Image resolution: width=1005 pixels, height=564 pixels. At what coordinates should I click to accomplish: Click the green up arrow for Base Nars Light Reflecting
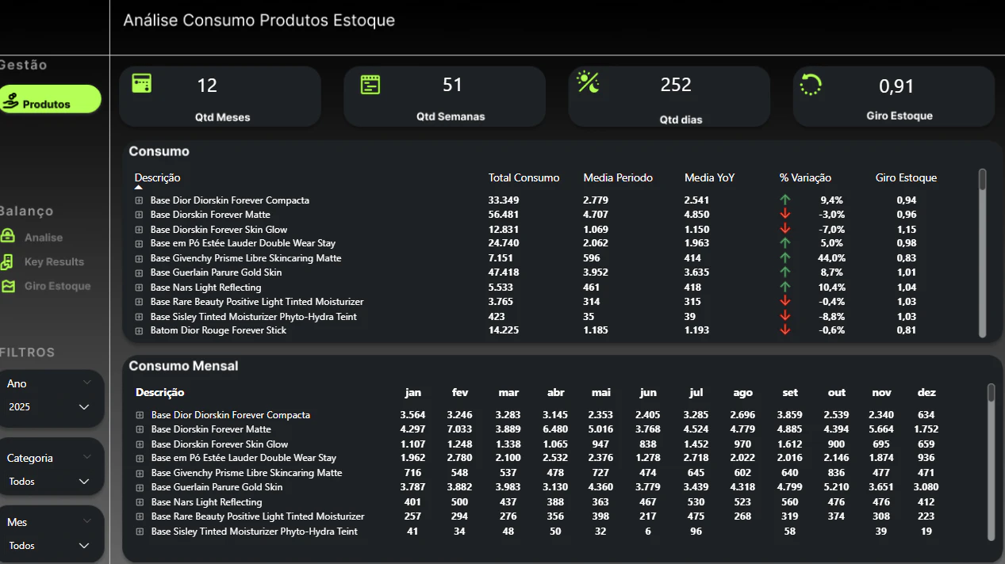click(x=785, y=287)
